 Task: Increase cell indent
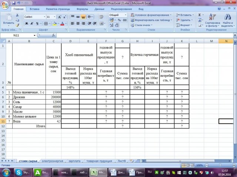point(95,24)
